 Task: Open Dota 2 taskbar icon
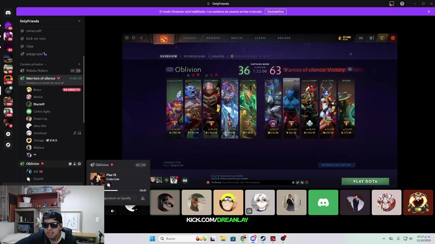pos(273,239)
